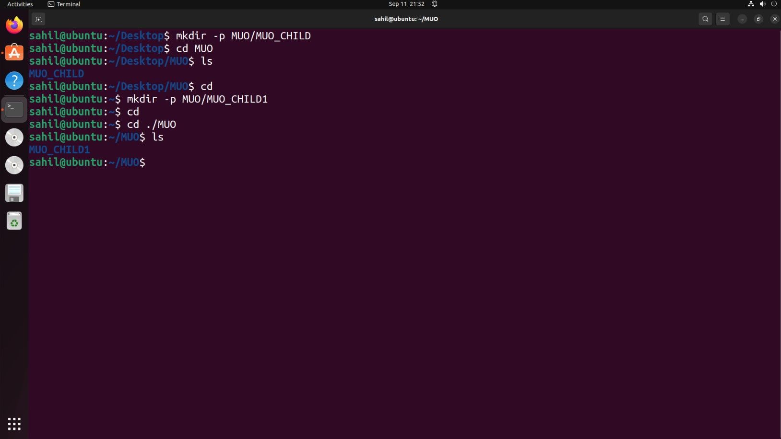
Task: Open the calendar by clicking the date
Action: [x=407, y=4]
